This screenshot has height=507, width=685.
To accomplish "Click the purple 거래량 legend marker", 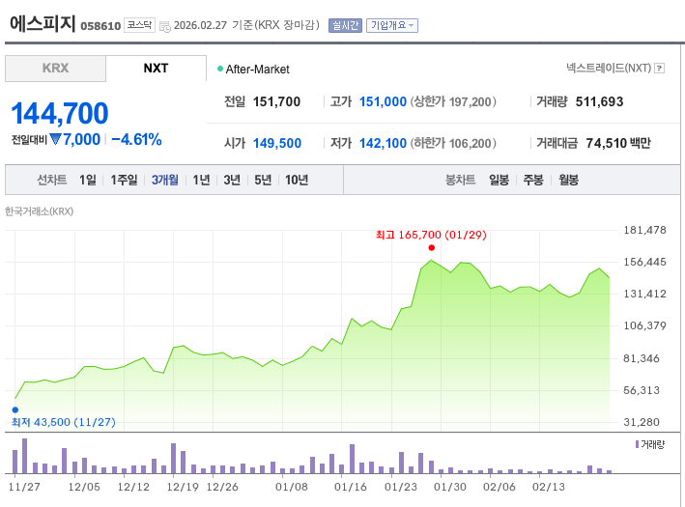I will (637, 444).
